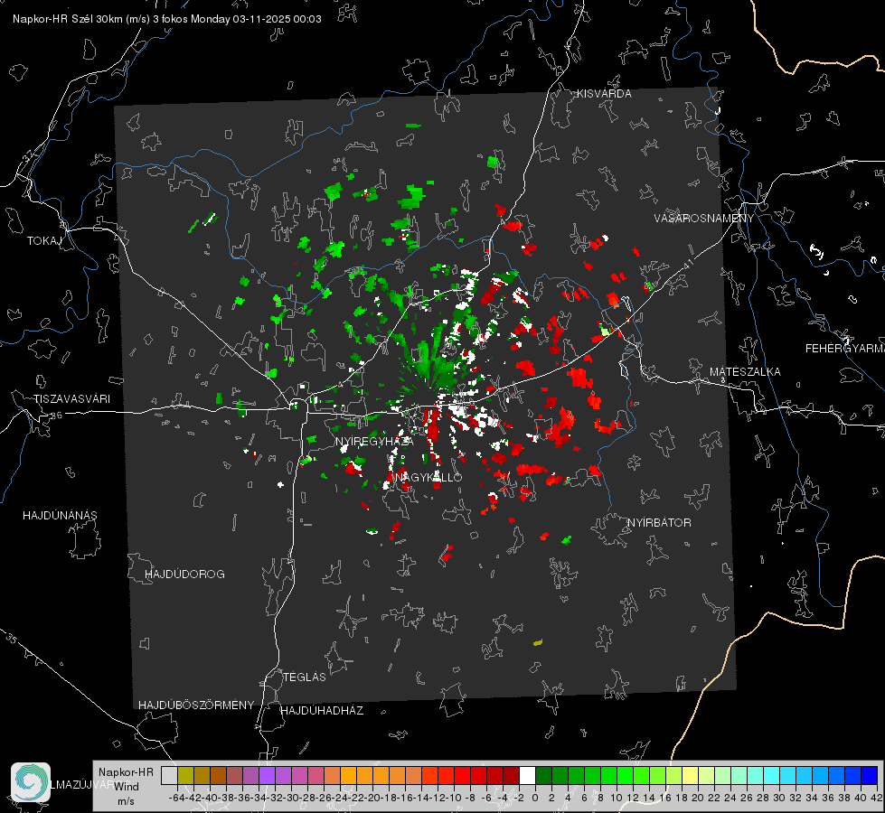Pick the olive swatch between -64 and -42

click(x=185, y=776)
